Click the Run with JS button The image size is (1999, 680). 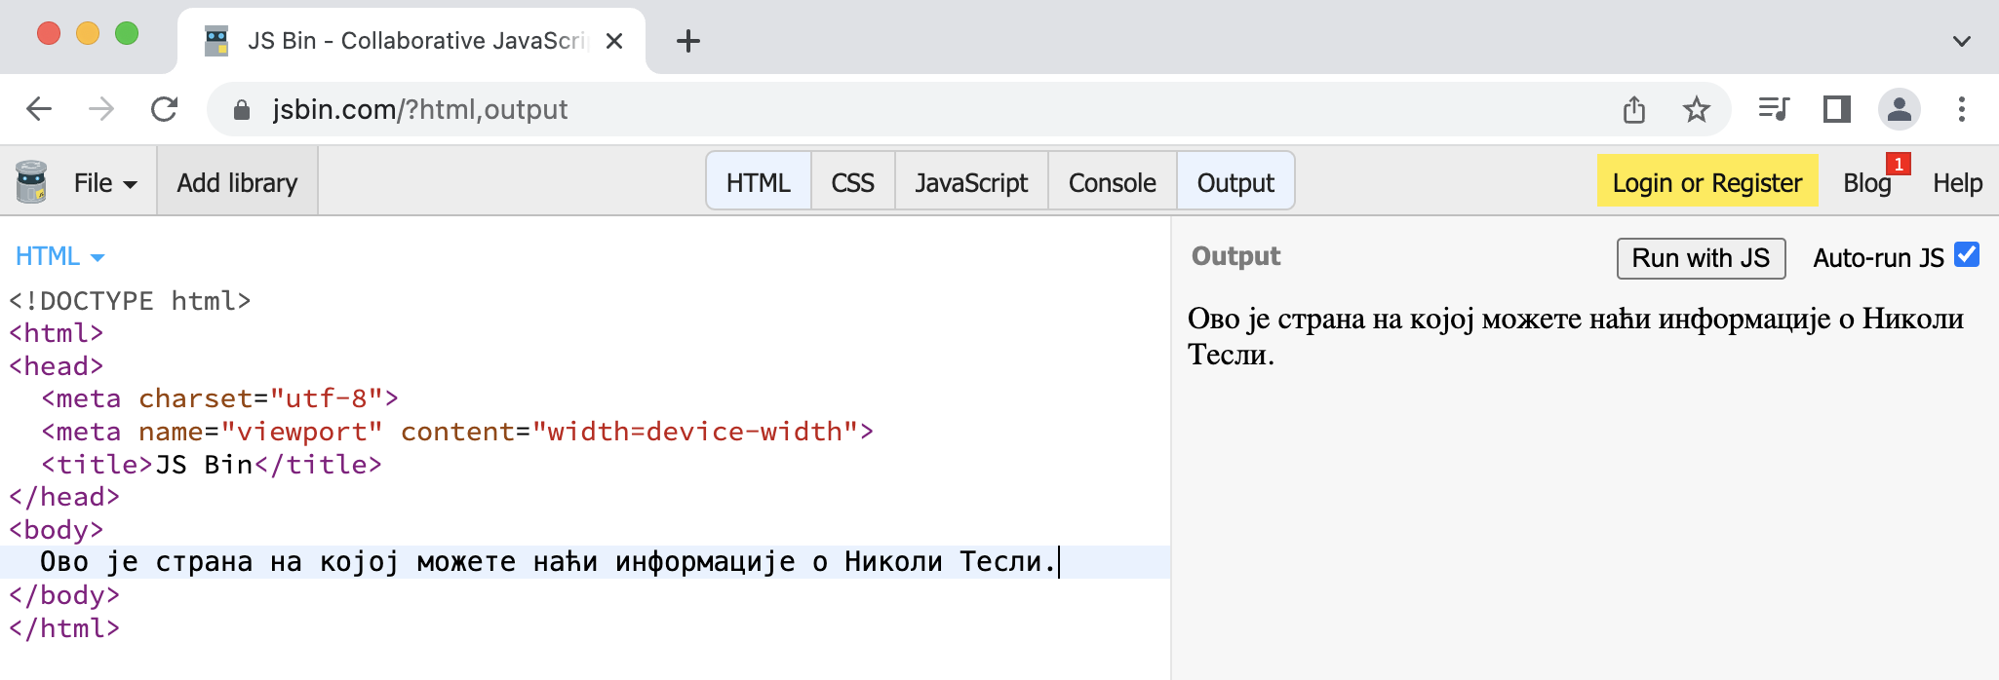point(1701,258)
